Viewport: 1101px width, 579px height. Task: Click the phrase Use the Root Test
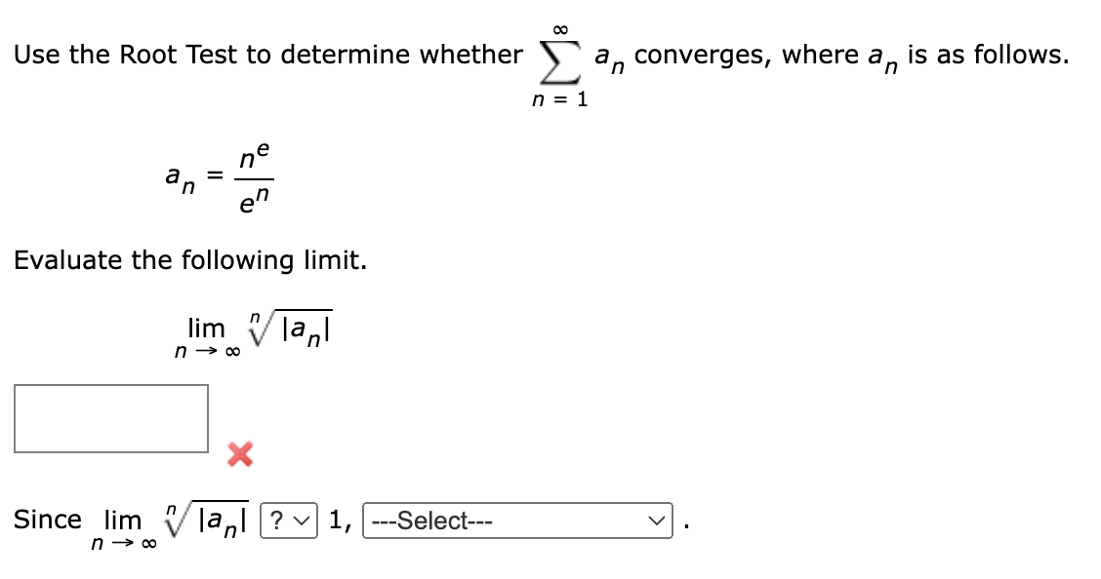click(x=129, y=55)
